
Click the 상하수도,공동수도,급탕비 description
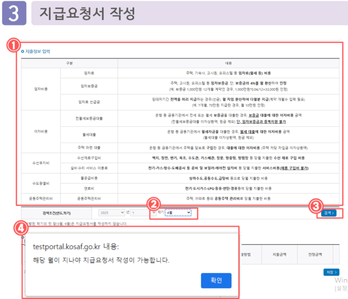(x=209, y=179)
